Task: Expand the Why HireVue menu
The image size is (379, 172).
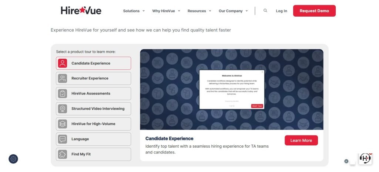Action: [x=166, y=11]
